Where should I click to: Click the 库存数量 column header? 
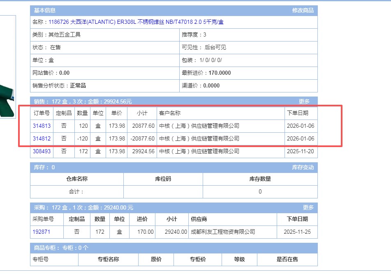pos(260,179)
